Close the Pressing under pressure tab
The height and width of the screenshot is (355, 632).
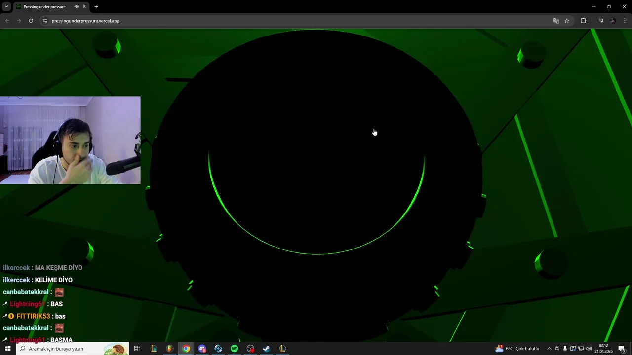click(84, 7)
